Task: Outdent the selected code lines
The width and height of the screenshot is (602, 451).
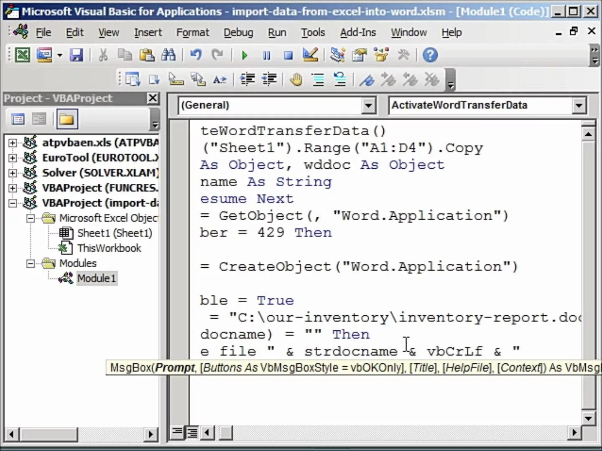Action: click(269, 79)
